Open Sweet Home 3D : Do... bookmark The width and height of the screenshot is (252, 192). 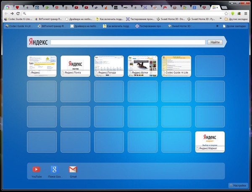tap(171, 19)
